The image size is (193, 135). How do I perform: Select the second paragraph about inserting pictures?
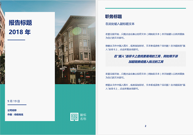[x=145, y=48]
